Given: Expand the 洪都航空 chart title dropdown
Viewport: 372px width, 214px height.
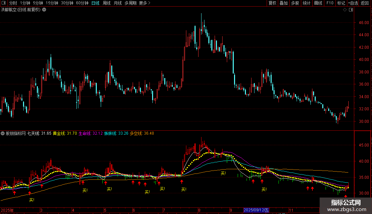Looking at the screenshot, I should [44, 10].
